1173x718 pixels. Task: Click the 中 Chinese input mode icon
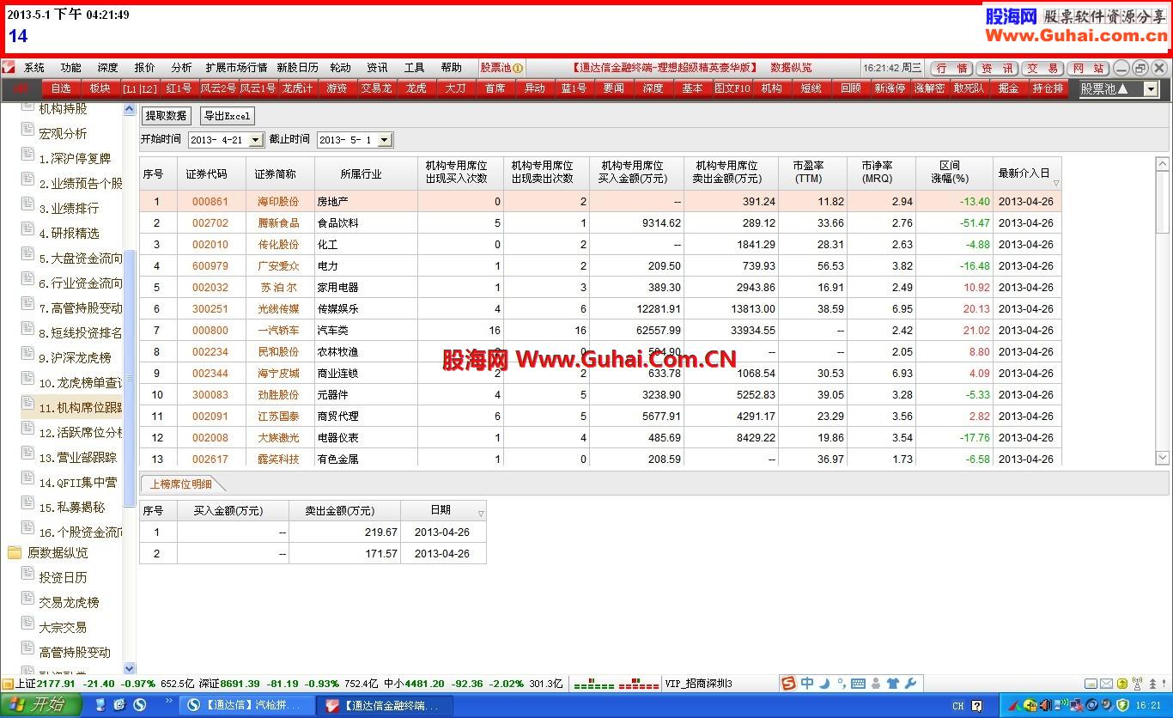coord(807,684)
